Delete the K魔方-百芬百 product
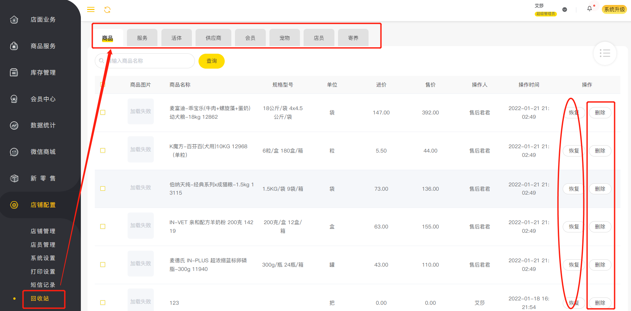Viewport: 631px width, 311px height. 600,151
